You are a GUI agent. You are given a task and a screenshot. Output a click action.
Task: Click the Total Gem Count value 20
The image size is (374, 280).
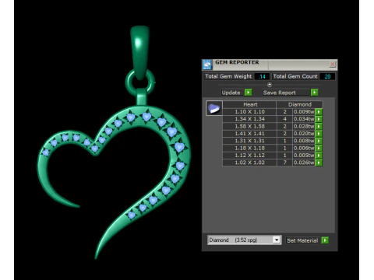(x=327, y=76)
